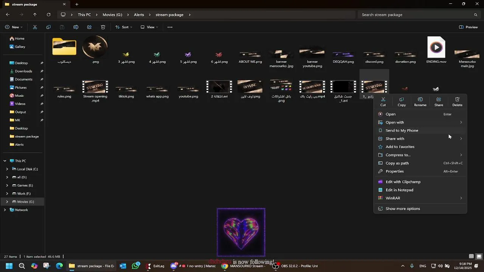
Task: Refresh the folder view
Action: 48,15
